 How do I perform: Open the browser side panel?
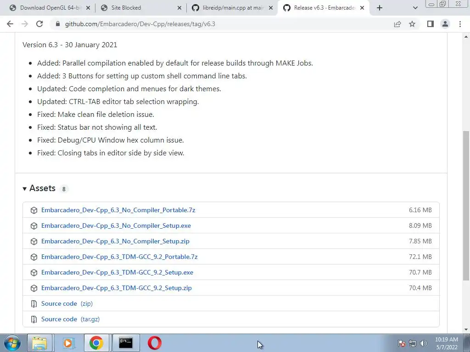(431, 24)
